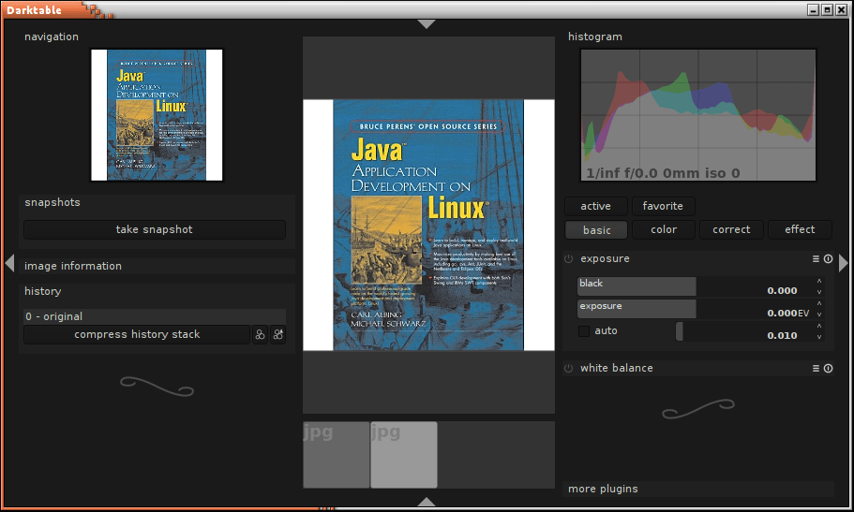Image resolution: width=854 pixels, height=512 pixels.
Task: Decrease the exposure EV with down arrow
Action: tap(818, 315)
